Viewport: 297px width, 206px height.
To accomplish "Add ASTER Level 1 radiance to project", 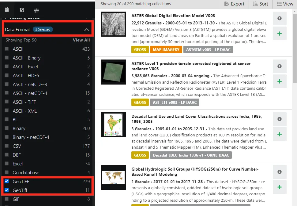I will pyautogui.click(x=279, y=81).
